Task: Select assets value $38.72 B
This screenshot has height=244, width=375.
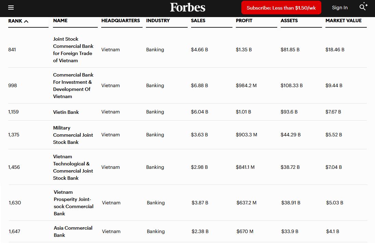Action: [290, 167]
